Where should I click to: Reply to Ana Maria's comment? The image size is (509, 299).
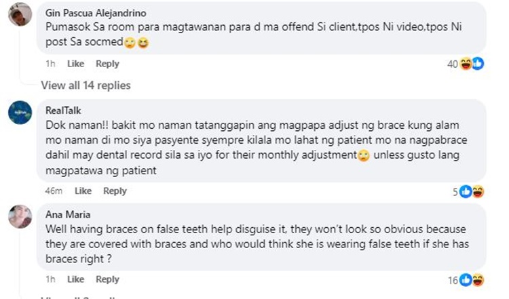click(x=107, y=279)
